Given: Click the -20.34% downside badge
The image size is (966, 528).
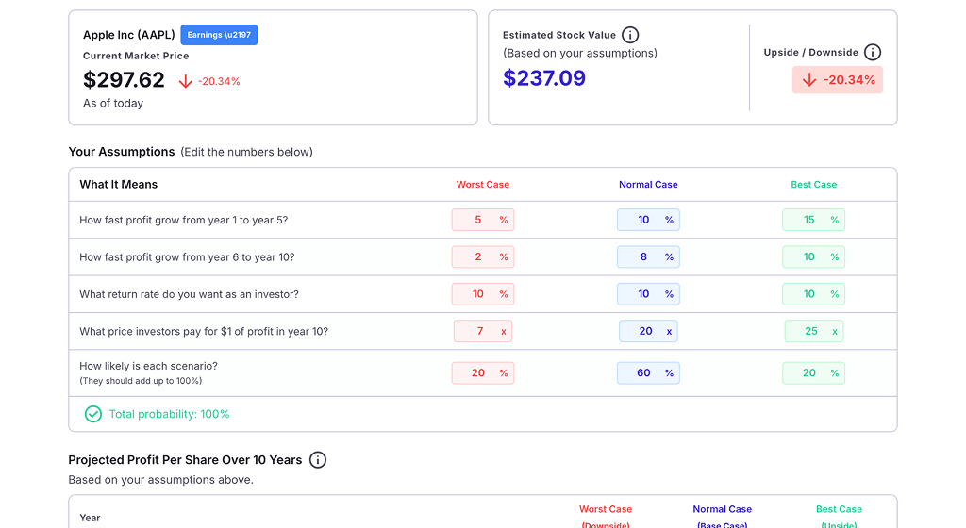Looking at the screenshot, I should tap(838, 80).
